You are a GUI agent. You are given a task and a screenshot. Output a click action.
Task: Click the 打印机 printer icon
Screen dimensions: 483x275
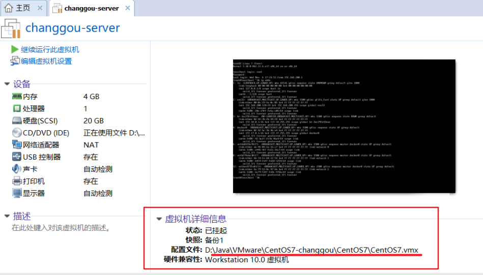17,181
